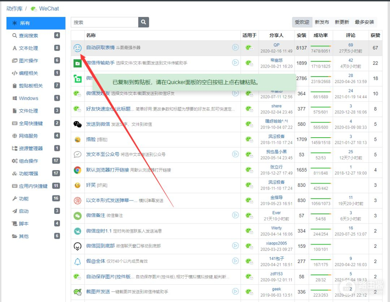390x302 pixels.
Task: Select the 新更新 sorting tab
Action: pos(342,22)
